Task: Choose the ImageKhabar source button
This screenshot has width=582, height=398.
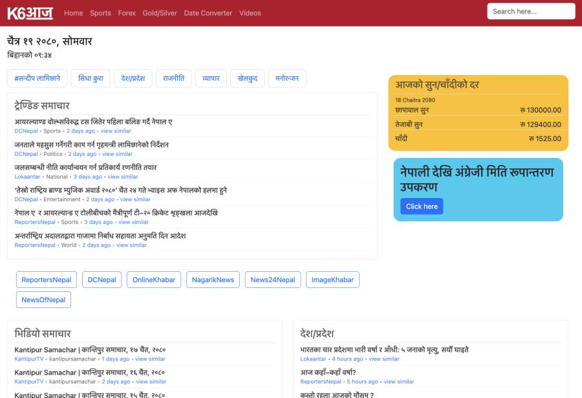Action: [x=332, y=280]
